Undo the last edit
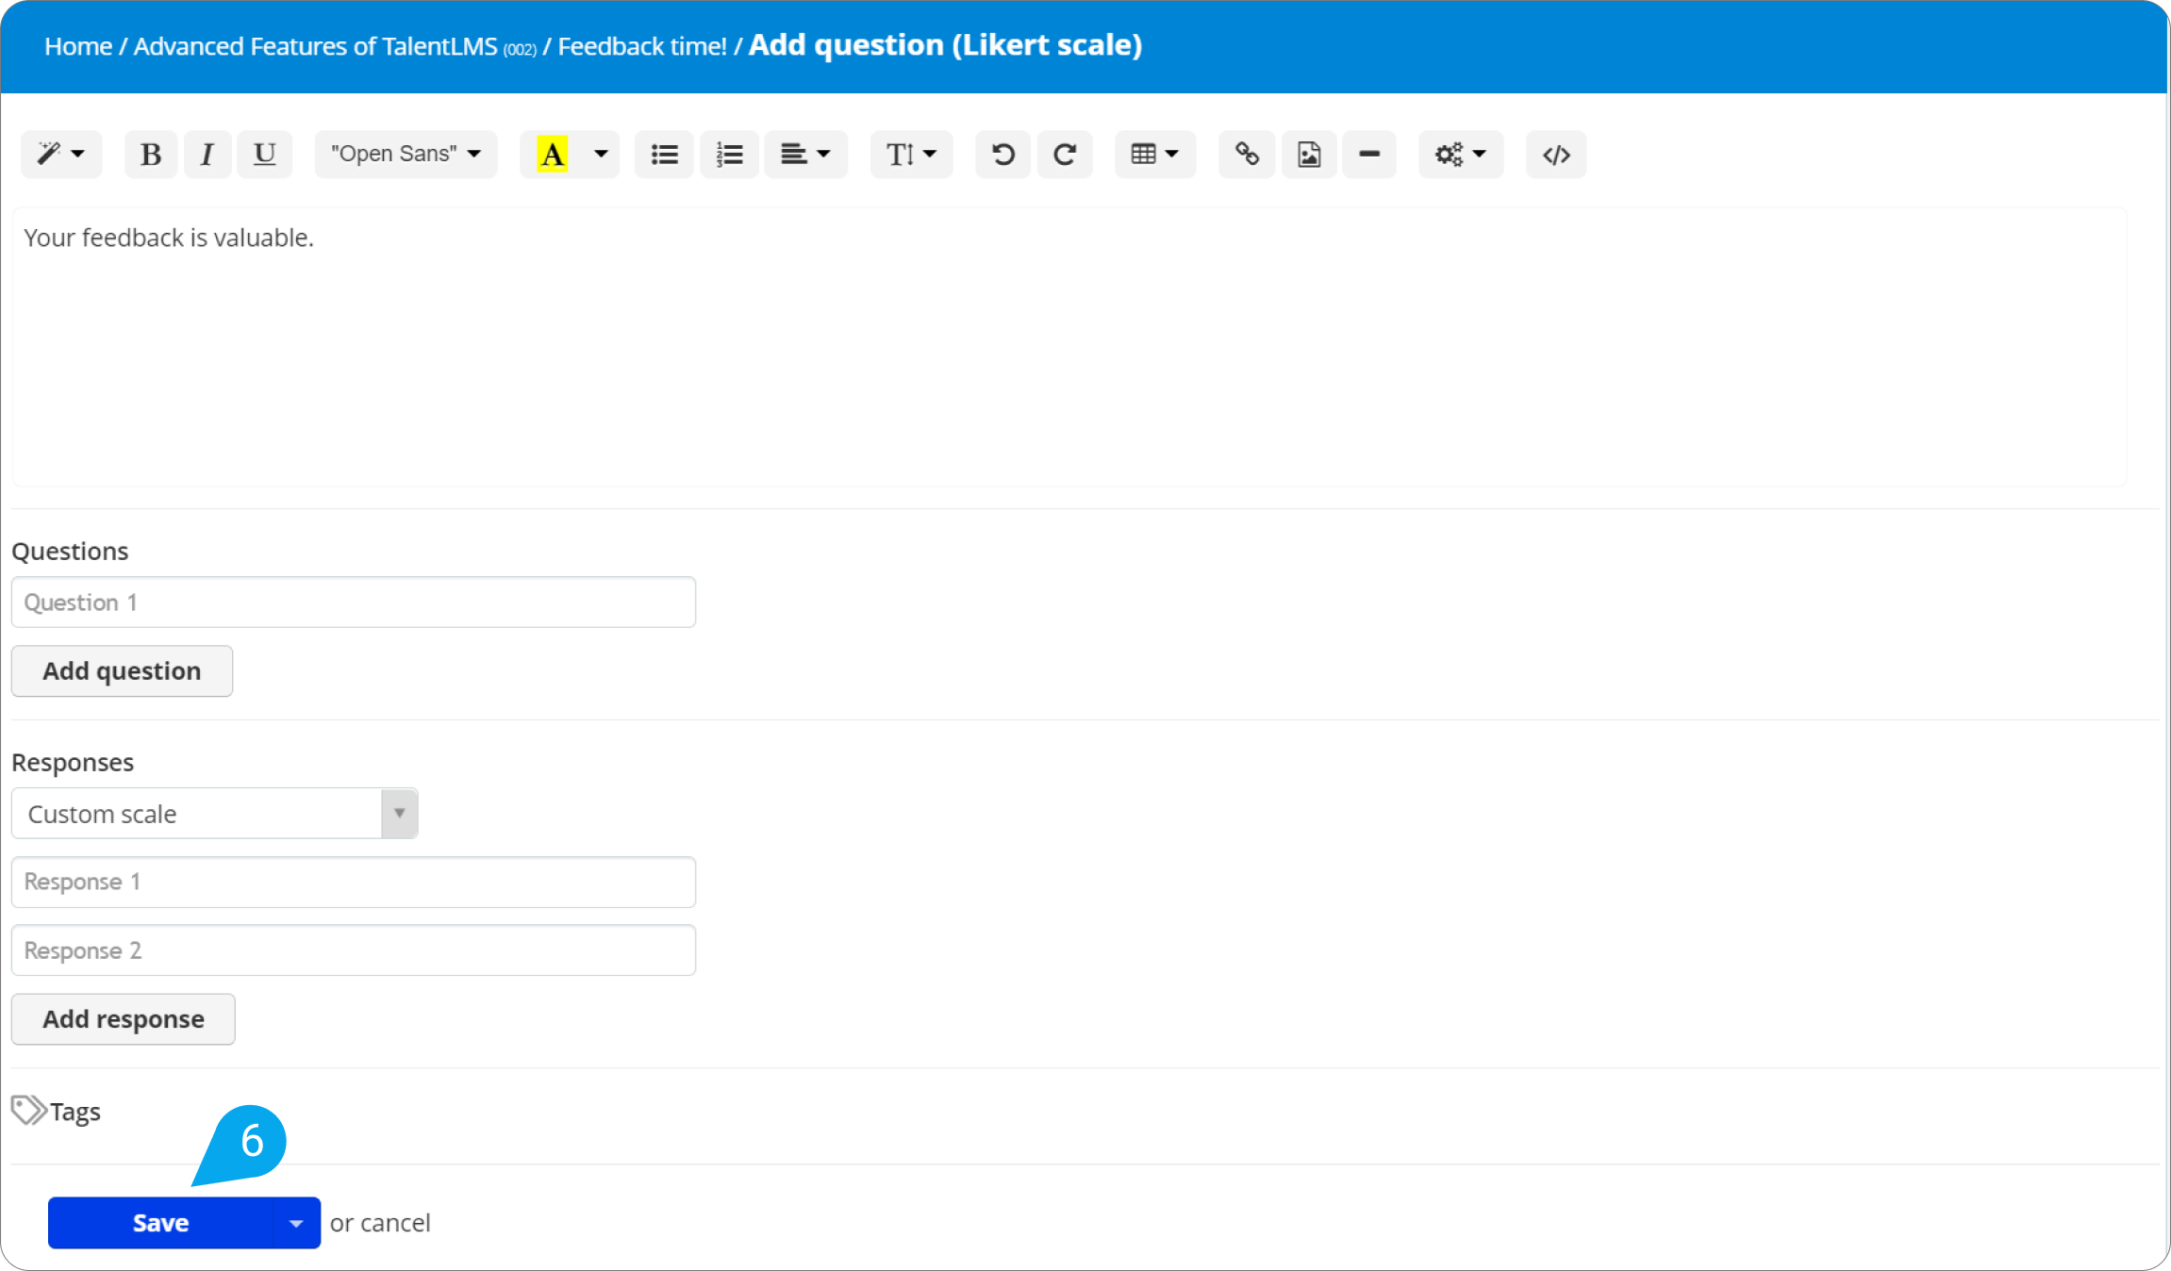The image size is (2171, 1271). [x=1003, y=155]
